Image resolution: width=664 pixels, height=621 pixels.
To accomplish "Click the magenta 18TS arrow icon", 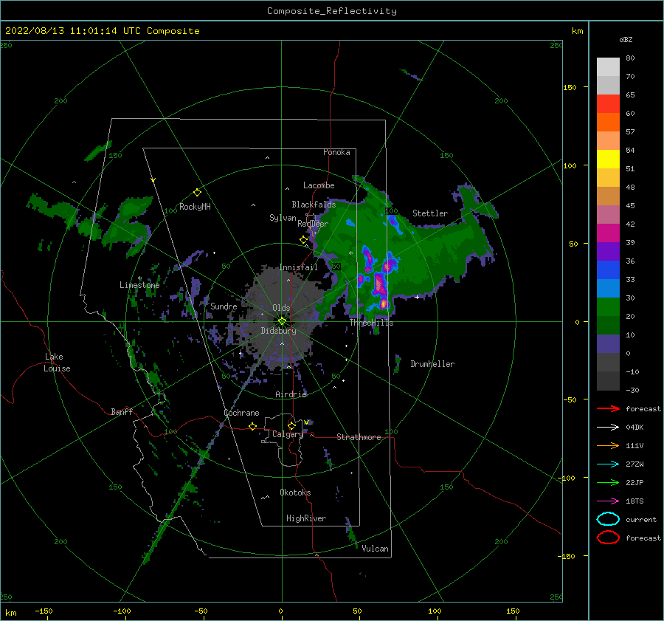I will [608, 501].
